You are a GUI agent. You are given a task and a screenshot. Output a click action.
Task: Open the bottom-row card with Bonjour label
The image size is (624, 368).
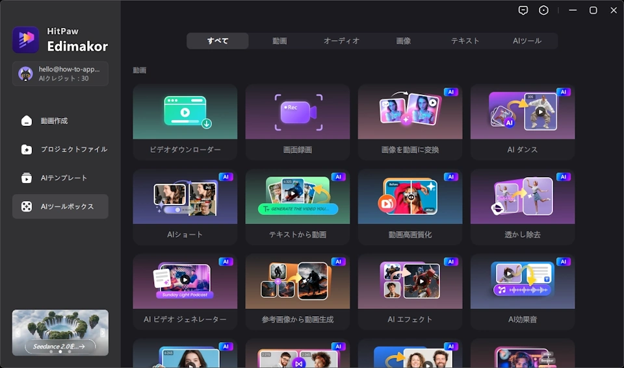point(523,353)
